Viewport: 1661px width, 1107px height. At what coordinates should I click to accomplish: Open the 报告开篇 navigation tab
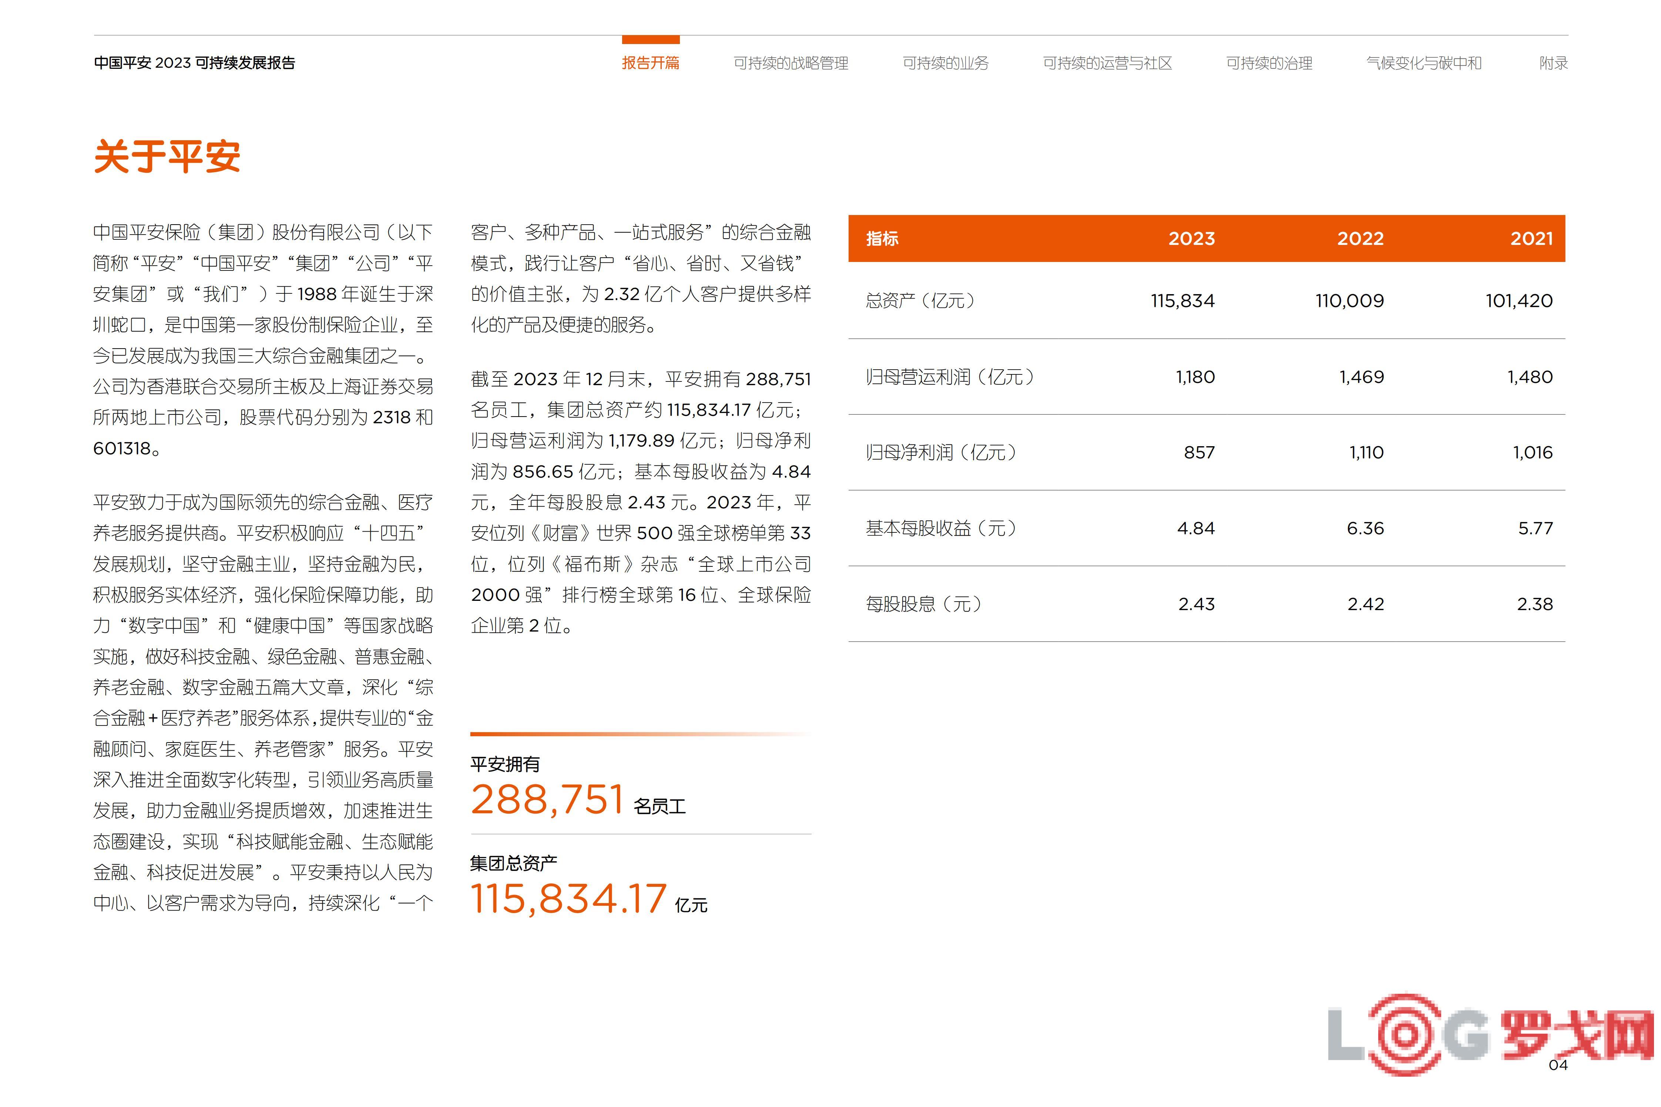click(650, 63)
